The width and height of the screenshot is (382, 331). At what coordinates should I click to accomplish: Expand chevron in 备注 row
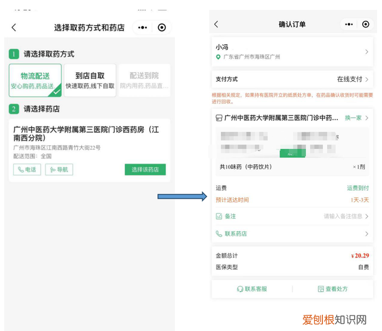tap(366, 216)
